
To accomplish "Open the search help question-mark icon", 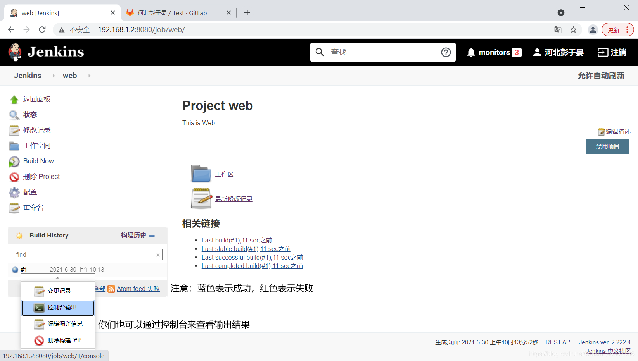I will 446,52.
